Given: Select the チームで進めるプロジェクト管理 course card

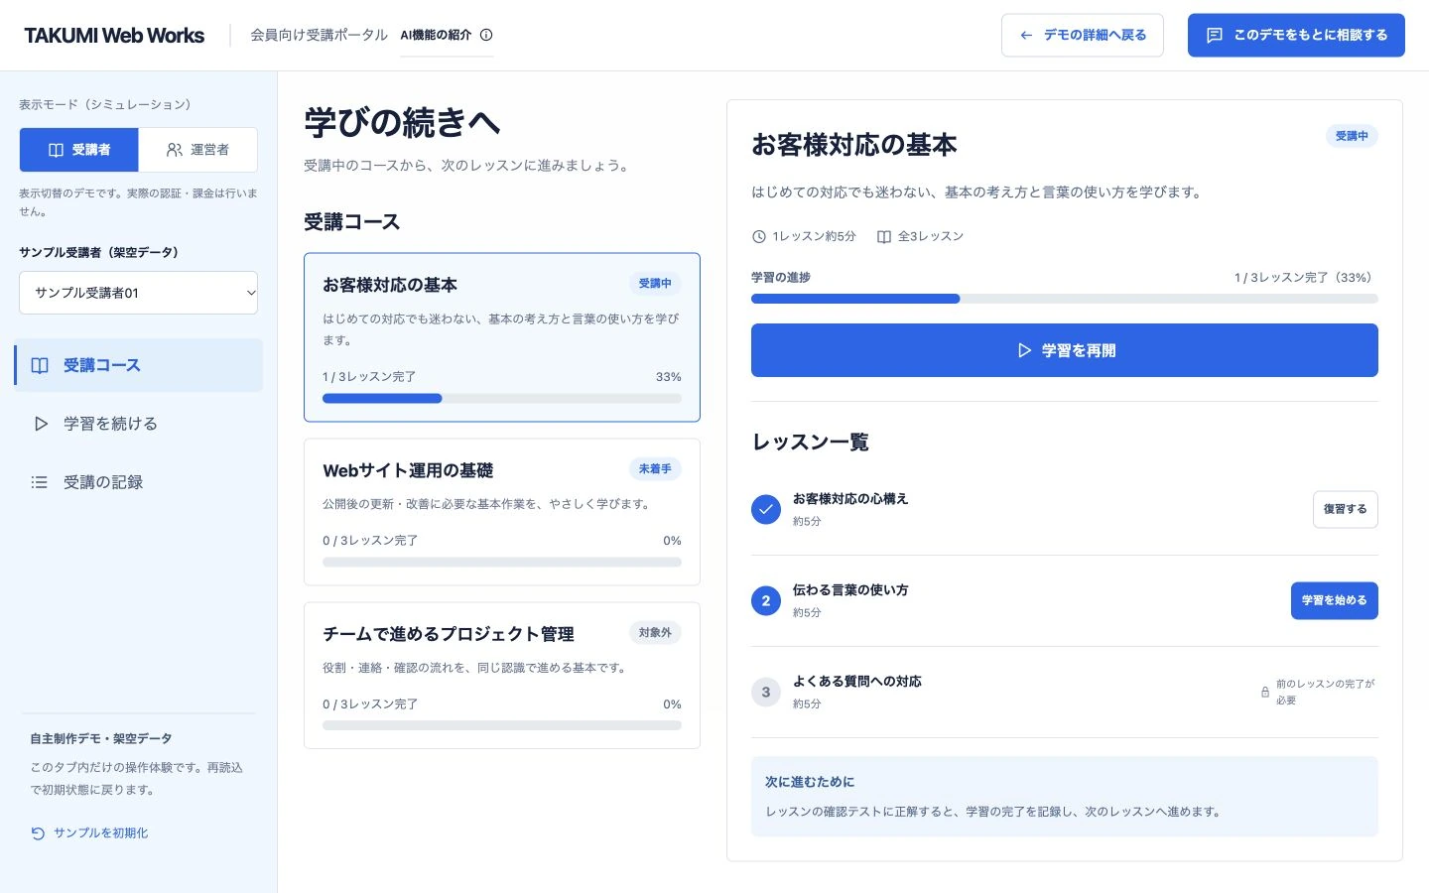Looking at the screenshot, I should 502,676.
